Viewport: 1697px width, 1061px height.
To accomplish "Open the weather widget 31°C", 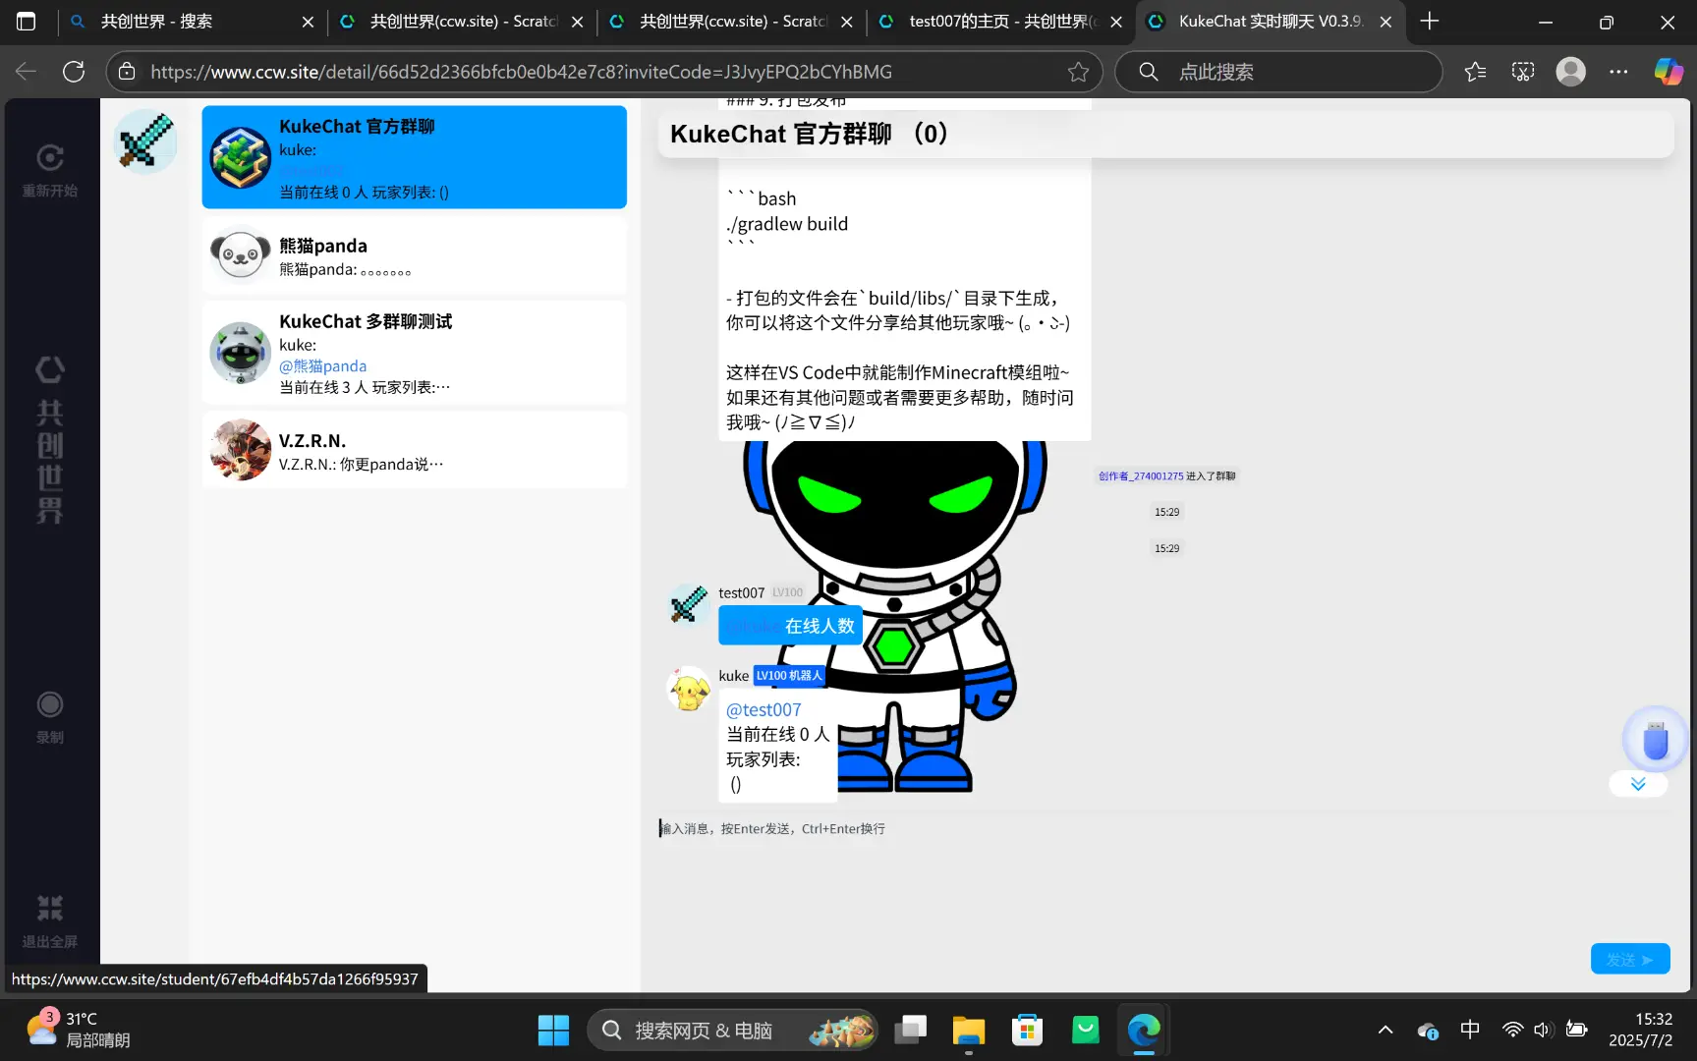I will [x=79, y=1030].
